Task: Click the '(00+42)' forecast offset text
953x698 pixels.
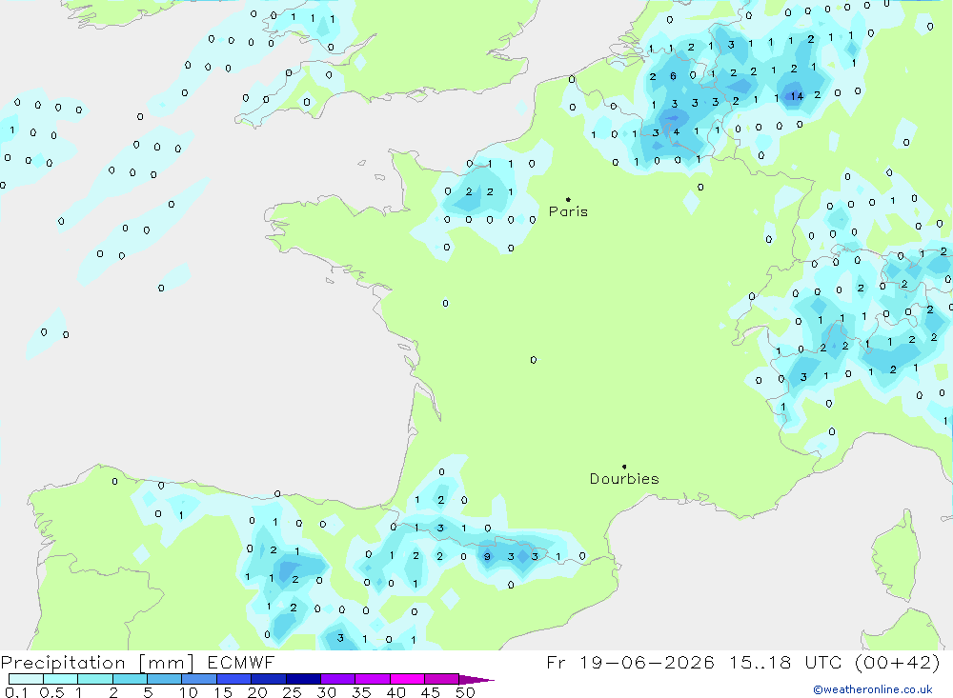Action: [897, 662]
